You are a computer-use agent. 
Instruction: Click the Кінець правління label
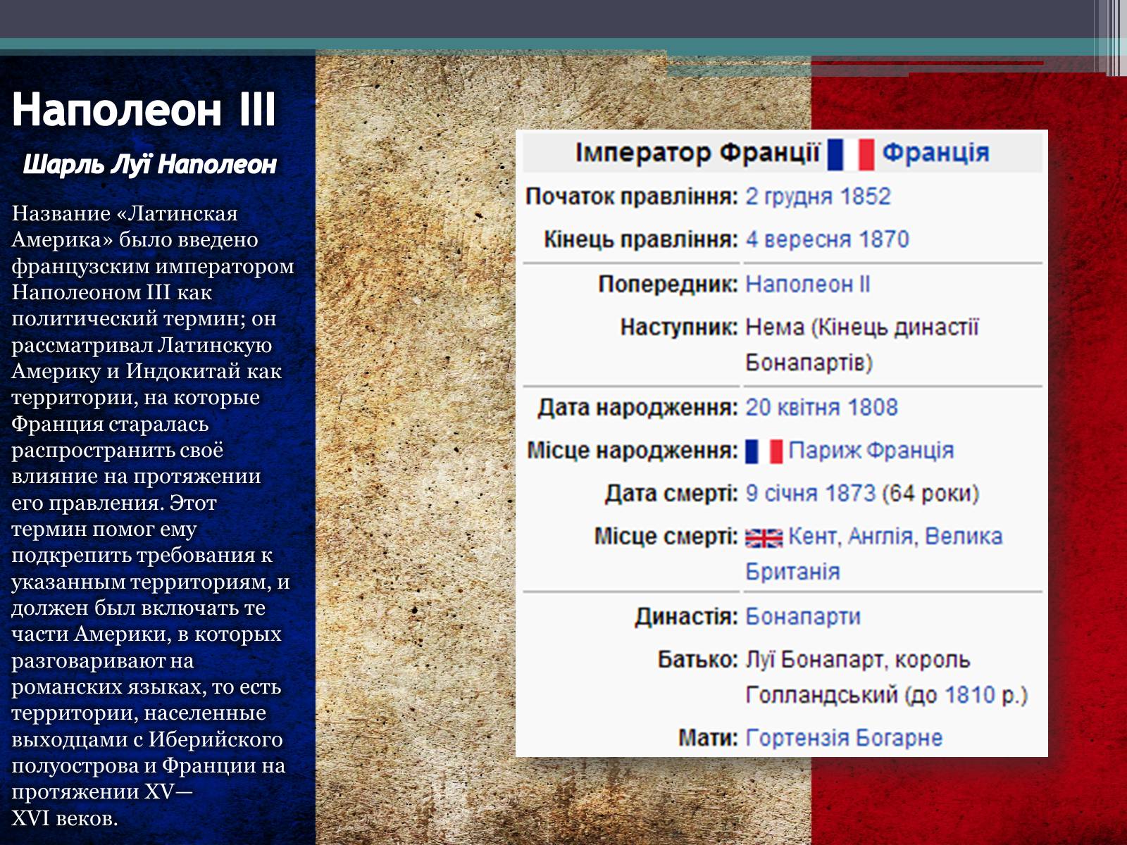(x=641, y=240)
